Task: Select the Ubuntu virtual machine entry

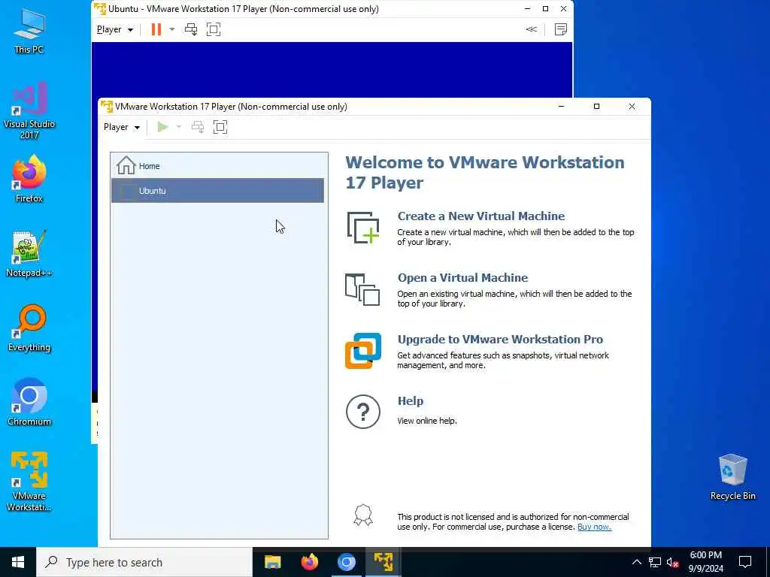Action: coord(217,190)
